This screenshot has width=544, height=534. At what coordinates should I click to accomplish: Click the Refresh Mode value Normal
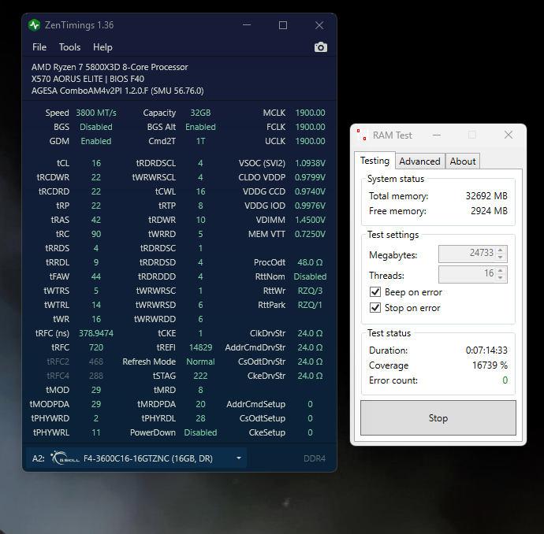click(200, 362)
